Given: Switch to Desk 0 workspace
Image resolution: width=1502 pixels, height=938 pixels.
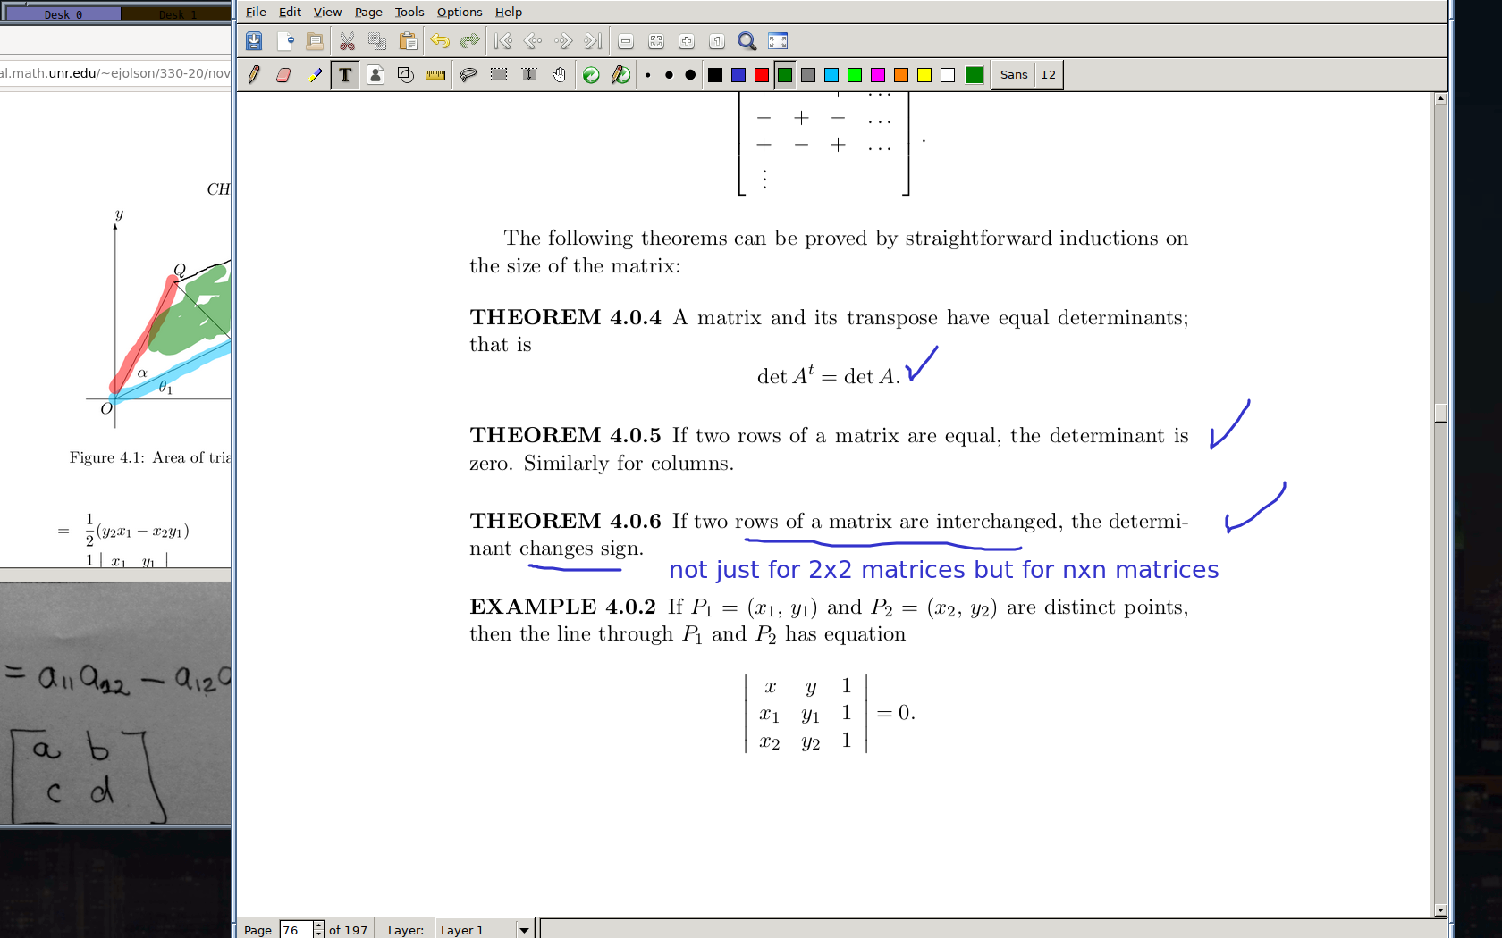Looking at the screenshot, I should coord(63,14).
